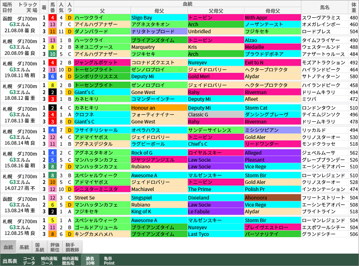Screen dimensions: 359x266
Task: Click dam sire cell ジヤツジアンジエル
Action: pyautogui.click(x=159, y=160)
